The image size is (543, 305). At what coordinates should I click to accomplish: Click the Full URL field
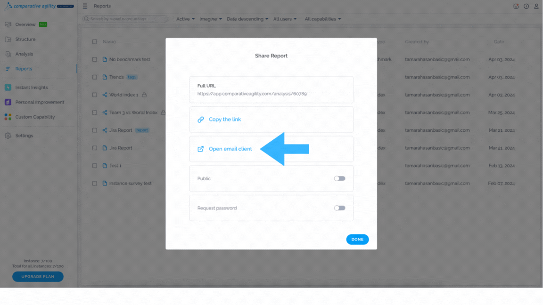(271, 90)
